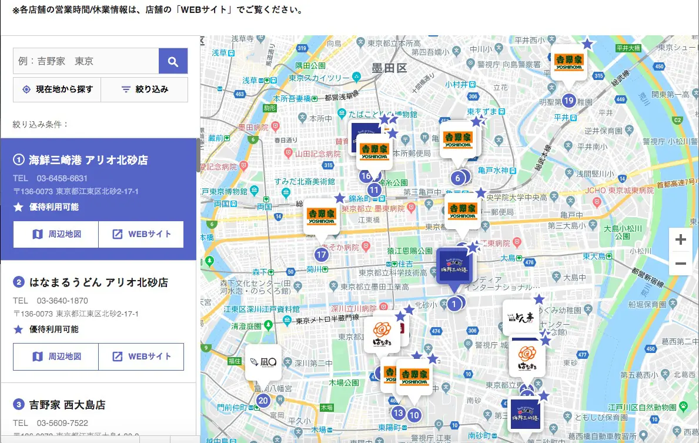Click the Yoshinoya pin above marker 19
This screenshot has width=699, height=443.
[x=568, y=61]
